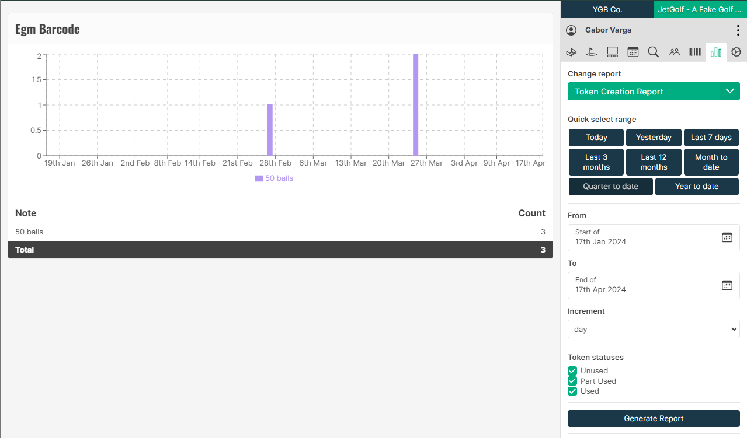Uncheck the Unused token status
Screen dimensions: 747x438
[x=572, y=371]
